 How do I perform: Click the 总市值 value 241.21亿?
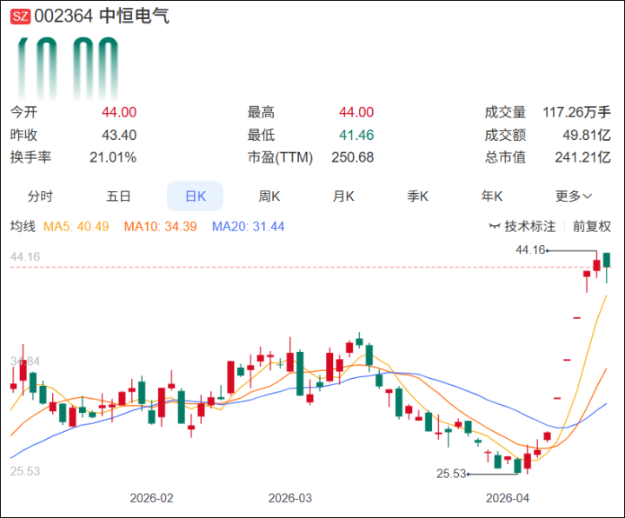click(582, 157)
